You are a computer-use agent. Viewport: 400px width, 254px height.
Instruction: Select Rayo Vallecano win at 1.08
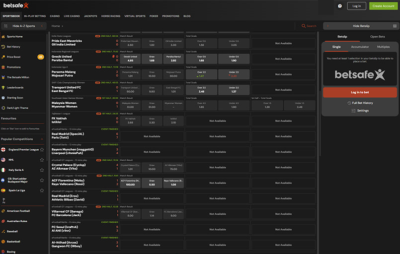point(173,183)
